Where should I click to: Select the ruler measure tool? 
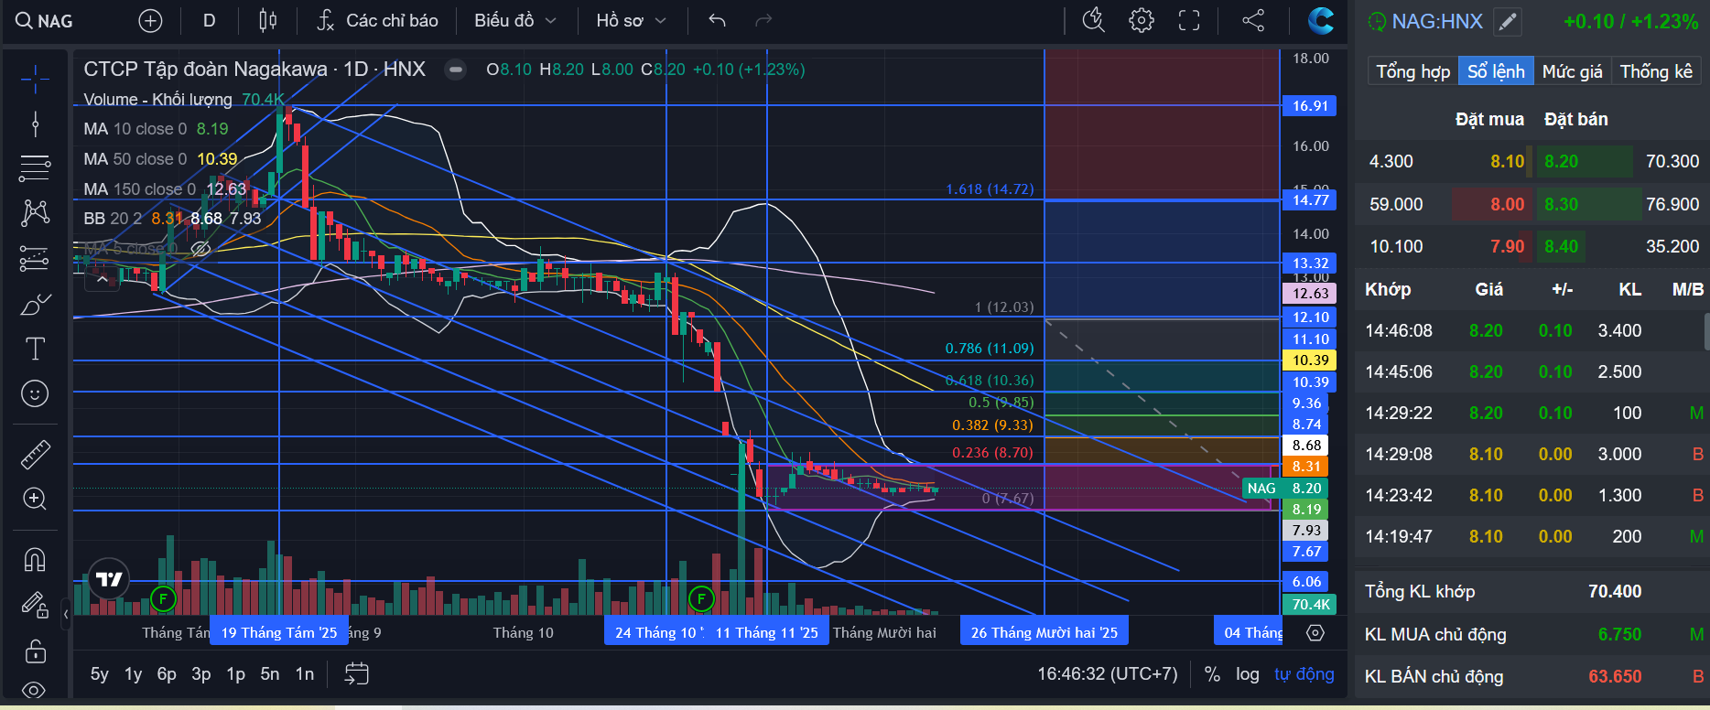click(x=35, y=454)
